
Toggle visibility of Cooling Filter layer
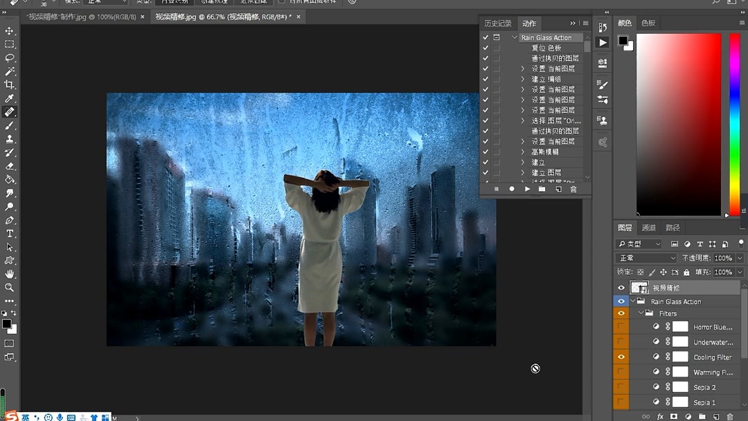pos(621,357)
